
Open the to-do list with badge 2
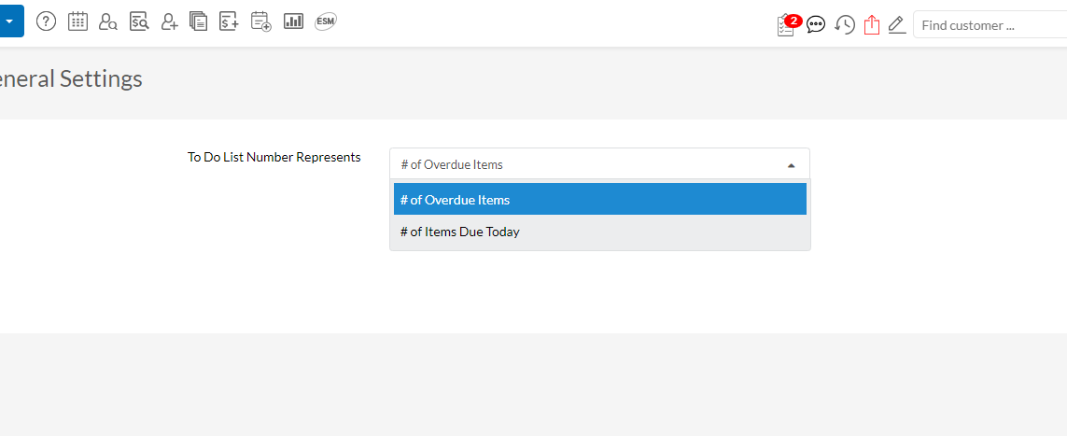pyautogui.click(x=786, y=25)
